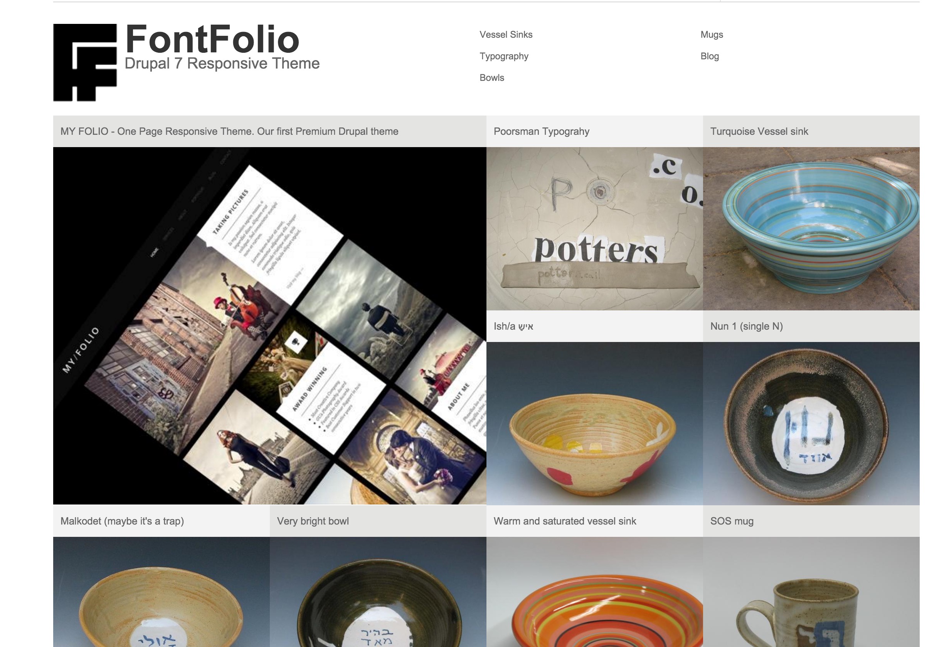View the beige bowl with red spots
Viewport: 949px width, 647px height.
[594, 424]
